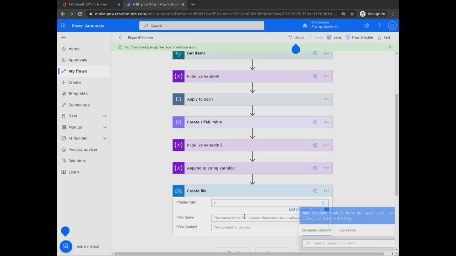This screenshot has width=456, height=256.
Task: Open help for Create file step
Action: (x=315, y=191)
